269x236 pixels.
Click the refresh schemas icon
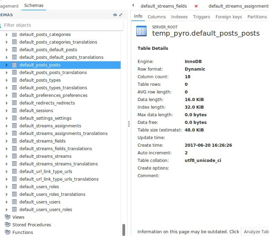115,15
